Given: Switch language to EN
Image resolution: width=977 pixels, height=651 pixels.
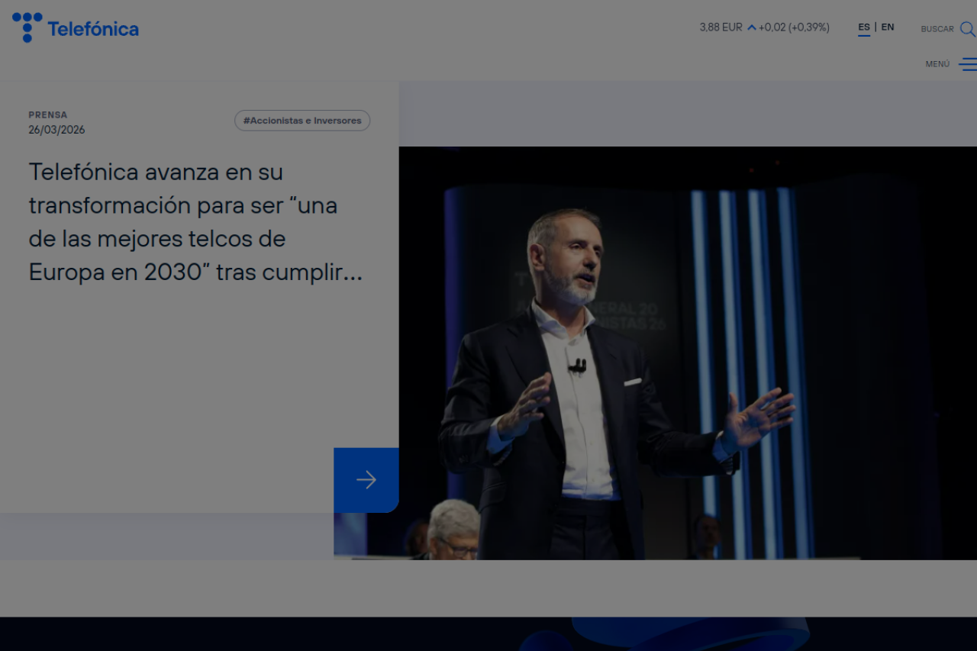Looking at the screenshot, I should pos(888,27).
